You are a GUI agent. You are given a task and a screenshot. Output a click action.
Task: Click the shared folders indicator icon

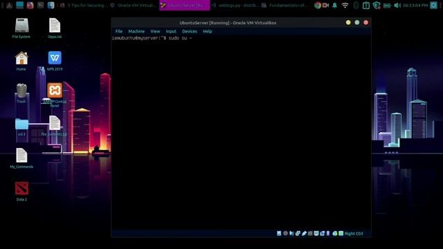(310, 234)
